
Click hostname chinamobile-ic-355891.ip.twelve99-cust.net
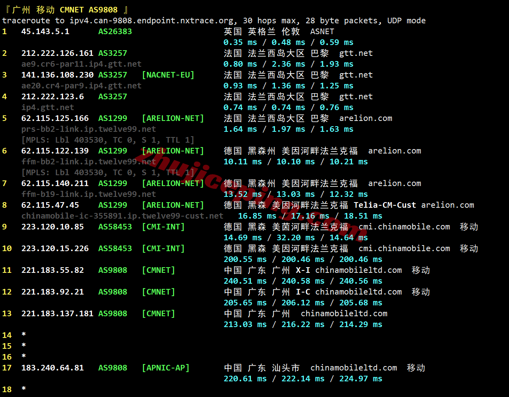tap(122, 216)
